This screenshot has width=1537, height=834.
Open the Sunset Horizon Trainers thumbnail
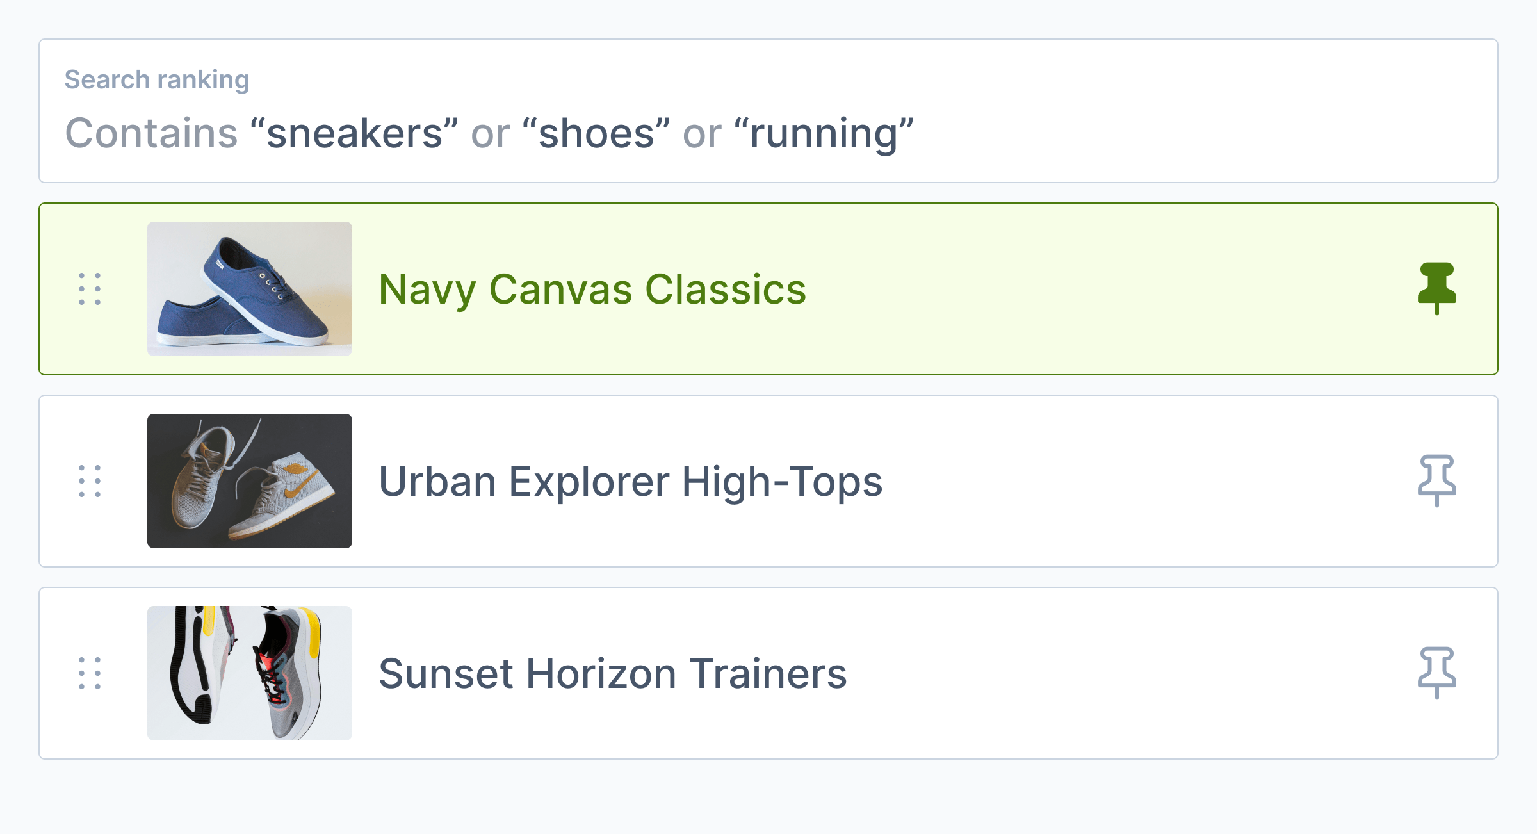[x=250, y=673]
